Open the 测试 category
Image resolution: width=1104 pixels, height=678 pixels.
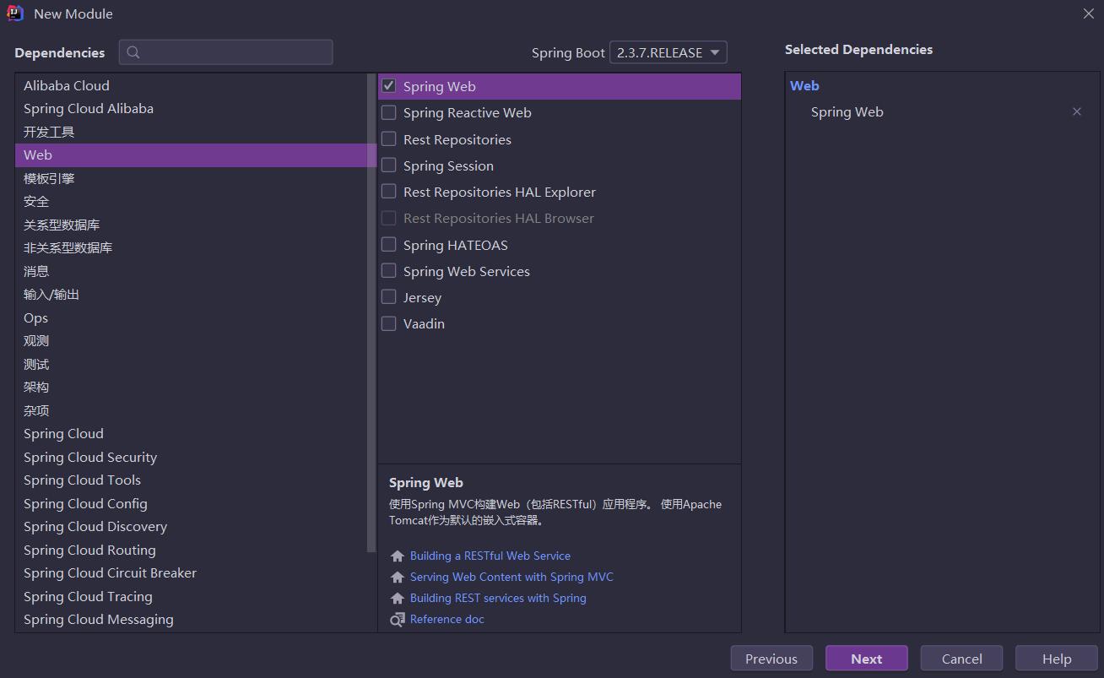point(191,364)
